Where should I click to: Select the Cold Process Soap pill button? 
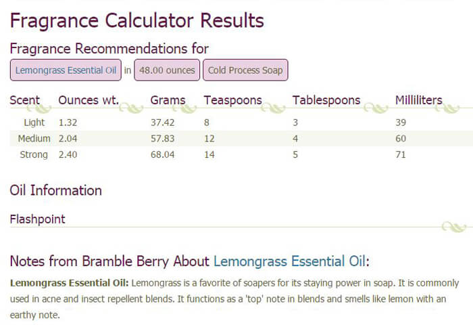[245, 70]
